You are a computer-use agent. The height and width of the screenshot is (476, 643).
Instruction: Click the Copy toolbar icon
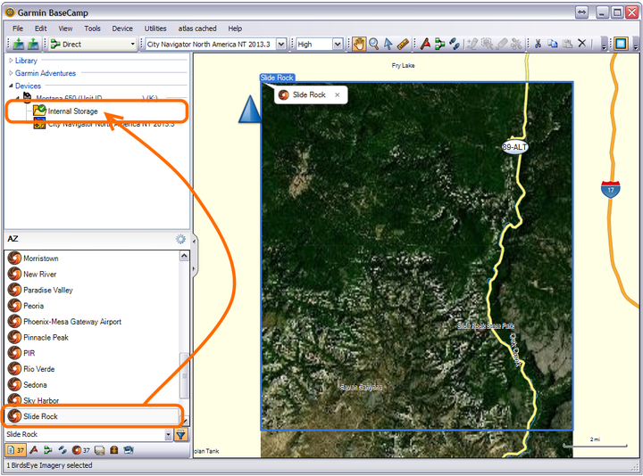553,44
